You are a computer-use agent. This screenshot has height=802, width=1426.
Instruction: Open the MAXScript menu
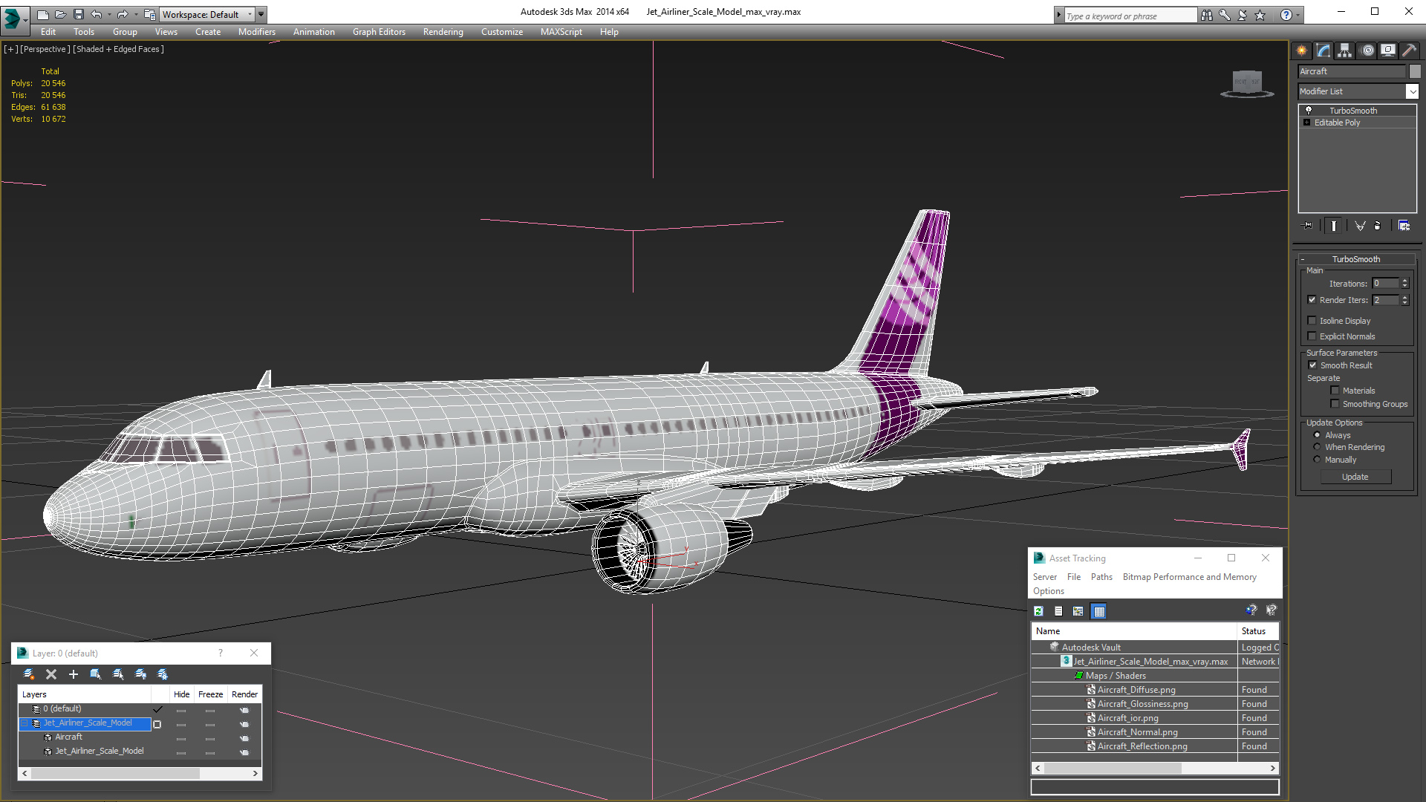[561, 32]
